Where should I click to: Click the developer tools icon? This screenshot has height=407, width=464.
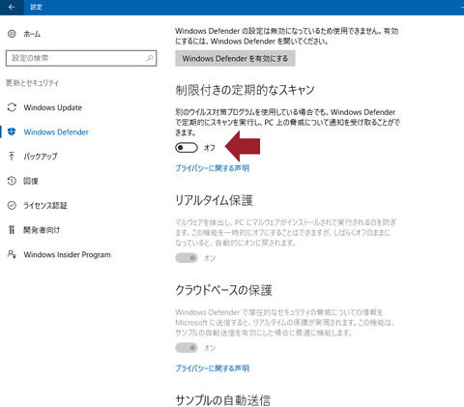click(12, 230)
